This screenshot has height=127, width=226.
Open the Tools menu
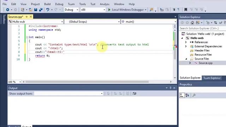82,4
